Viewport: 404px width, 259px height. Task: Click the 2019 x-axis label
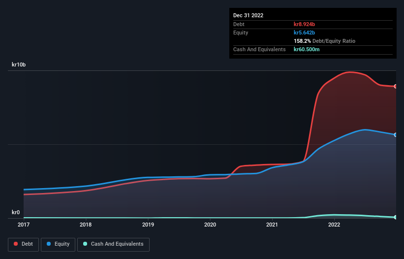148,225
